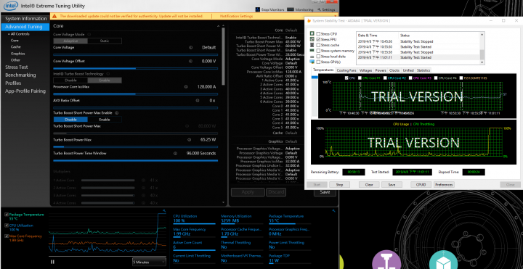523x269 pixels.
Task: Toggle Package Temperature graph checkbox in XTU
Action: coord(7,215)
